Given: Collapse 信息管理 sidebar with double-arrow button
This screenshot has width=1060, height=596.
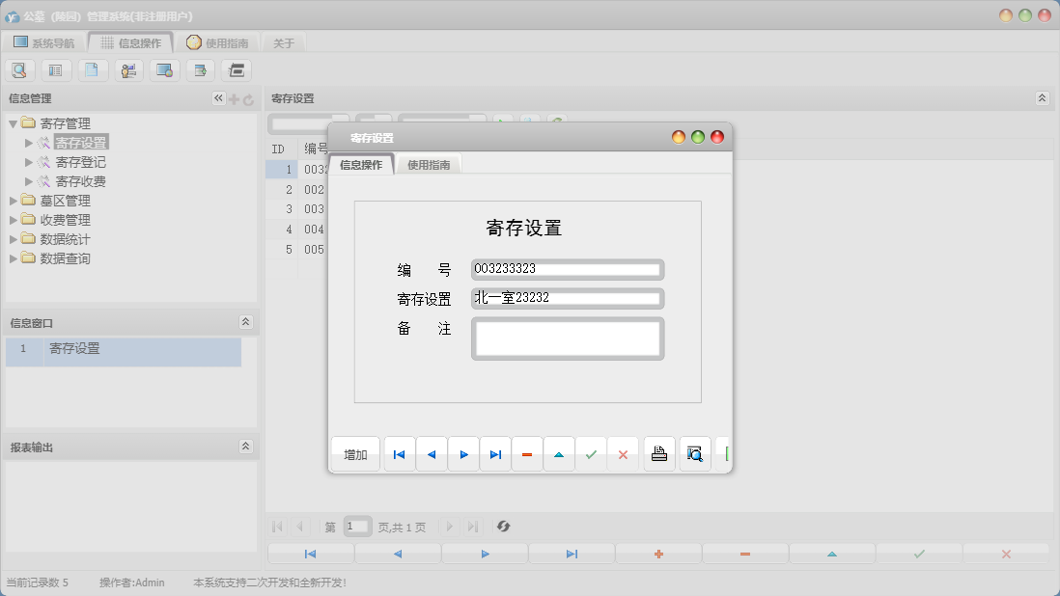Looking at the screenshot, I should click(218, 98).
